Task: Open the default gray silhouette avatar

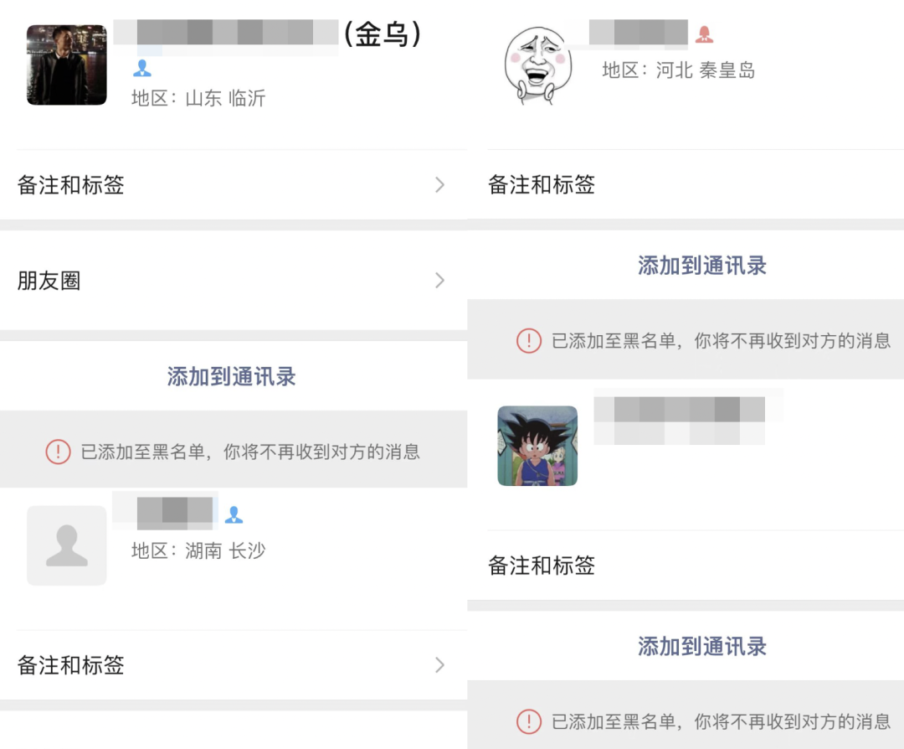Action: [x=67, y=545]
